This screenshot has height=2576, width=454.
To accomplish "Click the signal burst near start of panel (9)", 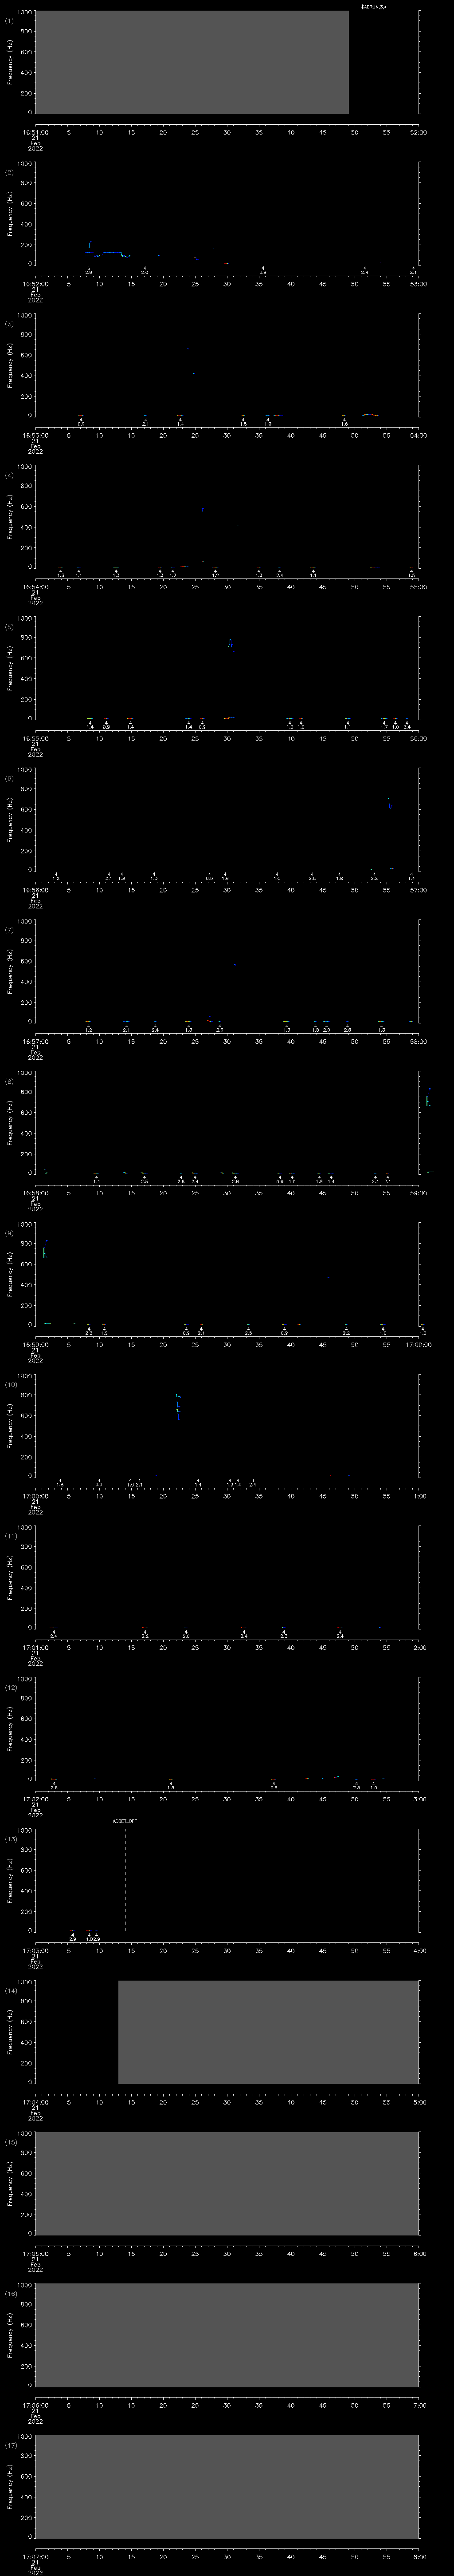I will 44,1250.
